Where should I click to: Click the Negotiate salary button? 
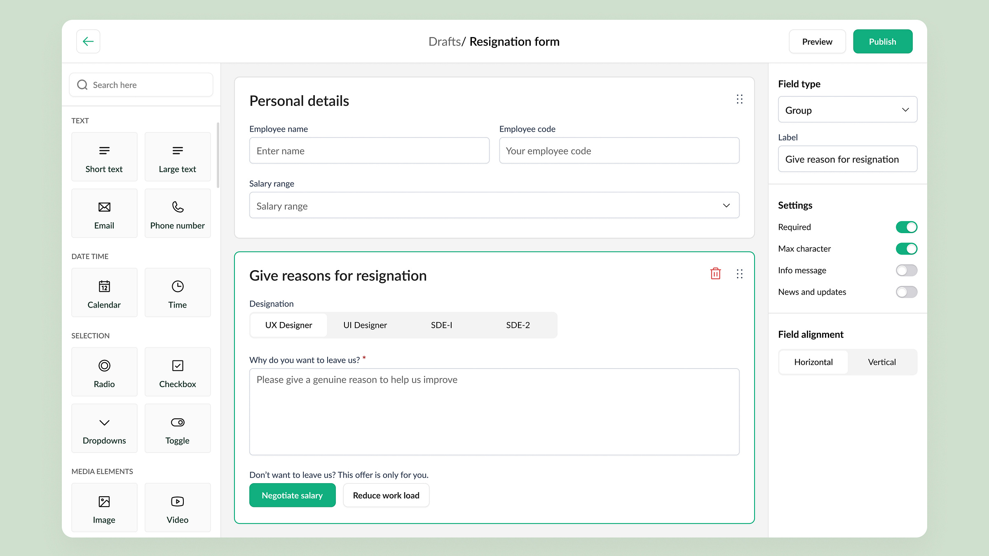(x=293, y=495)
